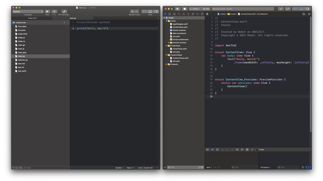Open the Python language dropdown
The height and width of the screenshot is (181, 323).
(x=27, y=11)
